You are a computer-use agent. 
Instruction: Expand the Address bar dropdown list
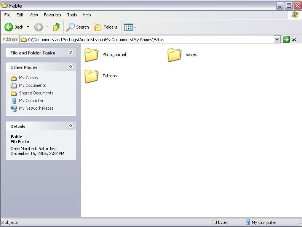[277, 39]
